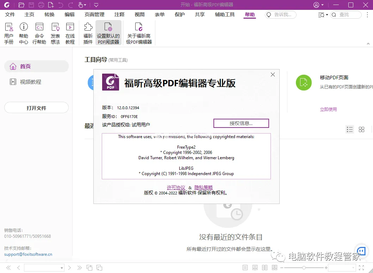
Task: Open the customize quick access toolbar dropdown
Action: point(96,5)
